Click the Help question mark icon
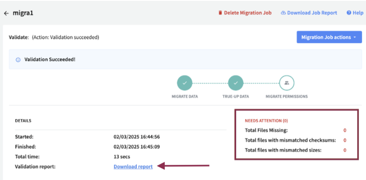 tap(349, 13)
